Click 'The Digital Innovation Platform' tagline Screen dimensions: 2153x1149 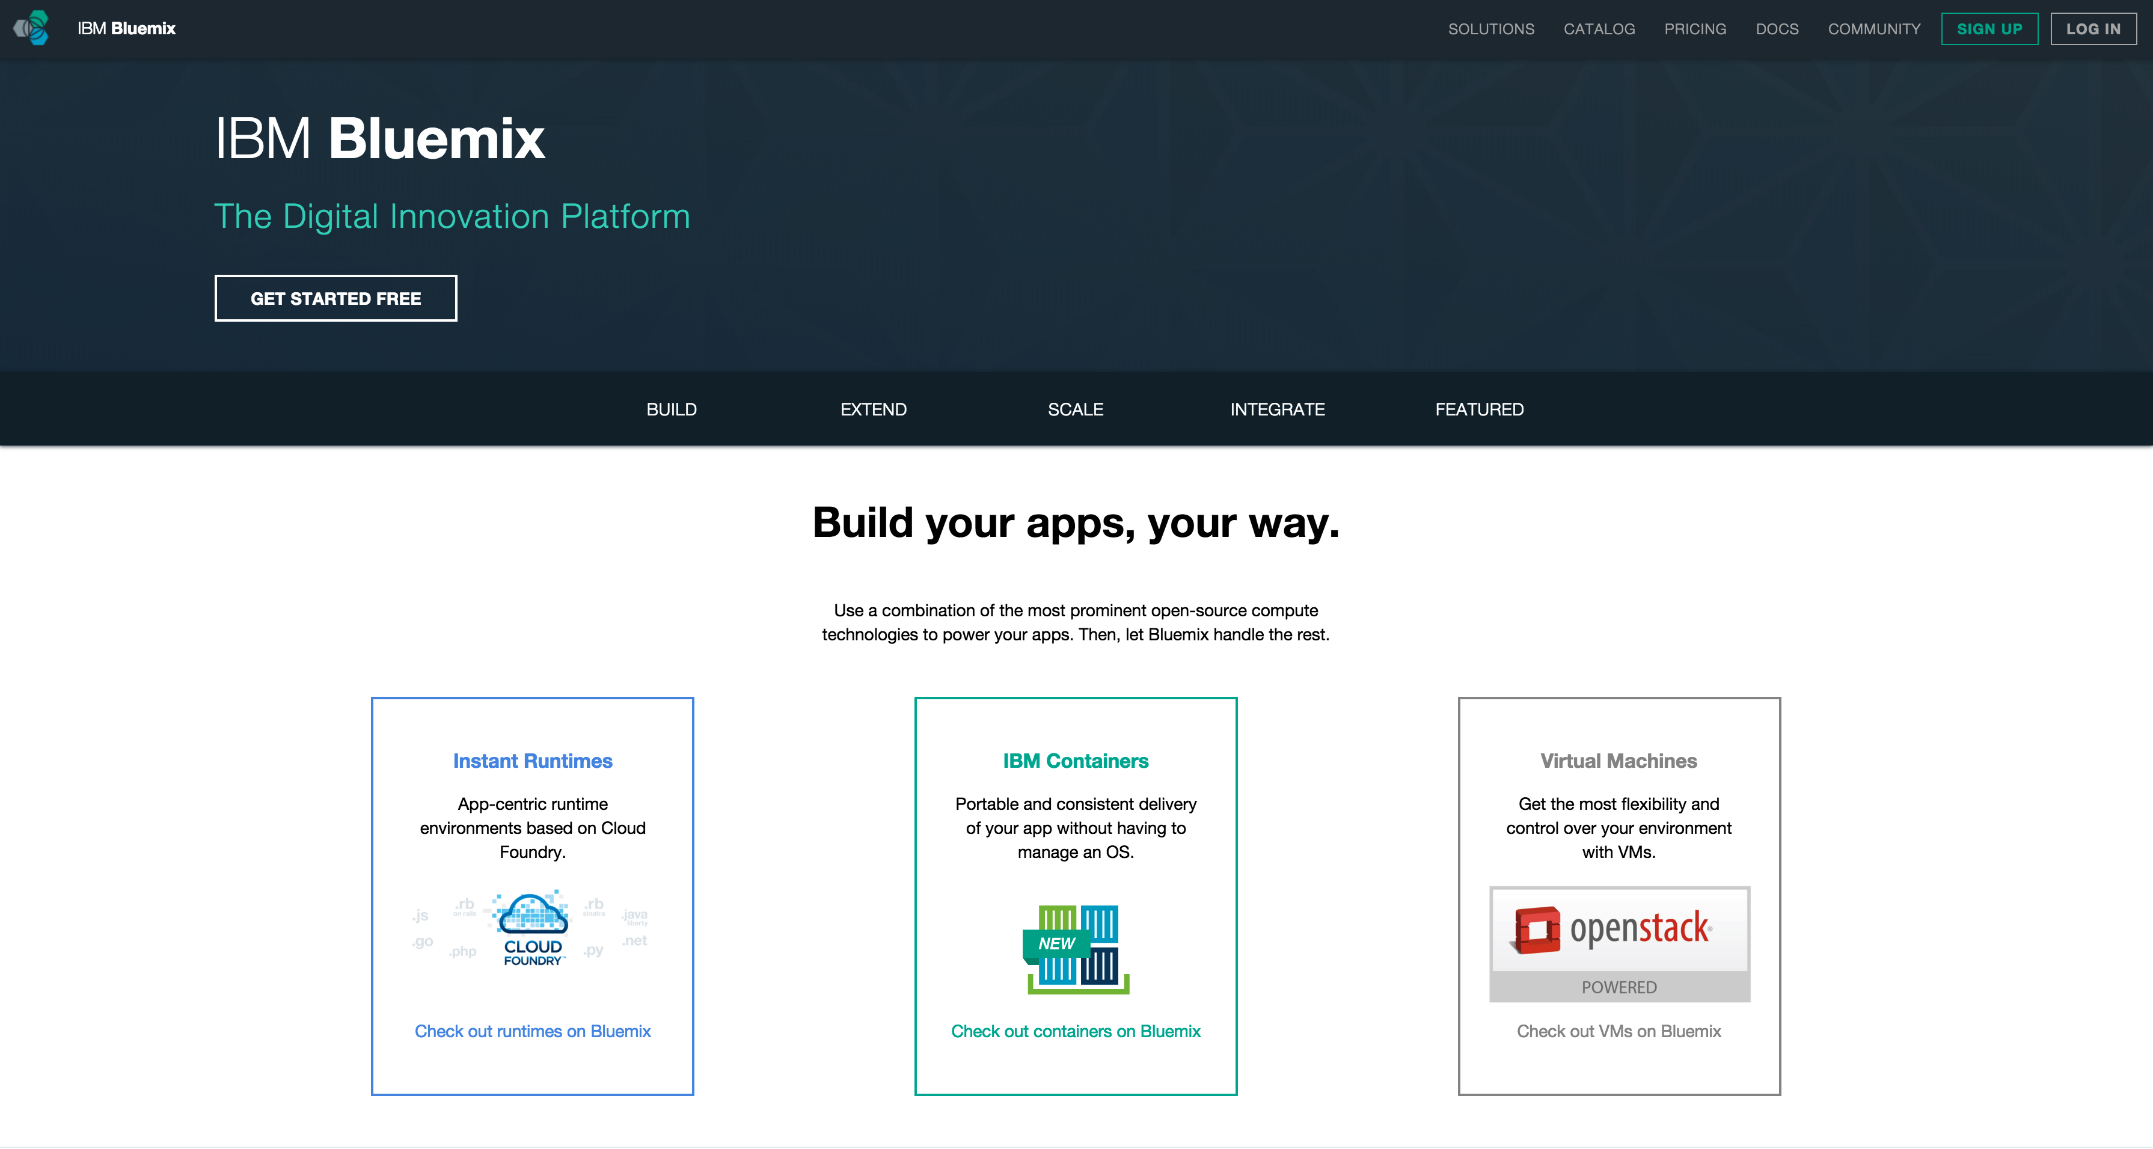pyautogui.click(x=452, y=216)
